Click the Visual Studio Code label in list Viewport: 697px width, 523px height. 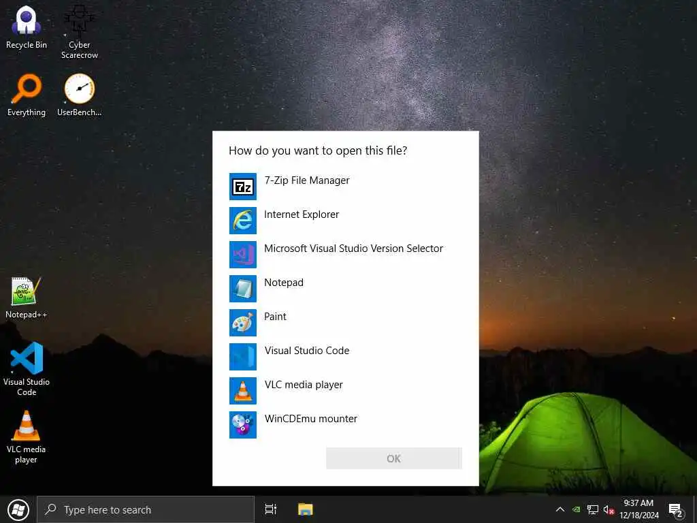pos(307,351)
